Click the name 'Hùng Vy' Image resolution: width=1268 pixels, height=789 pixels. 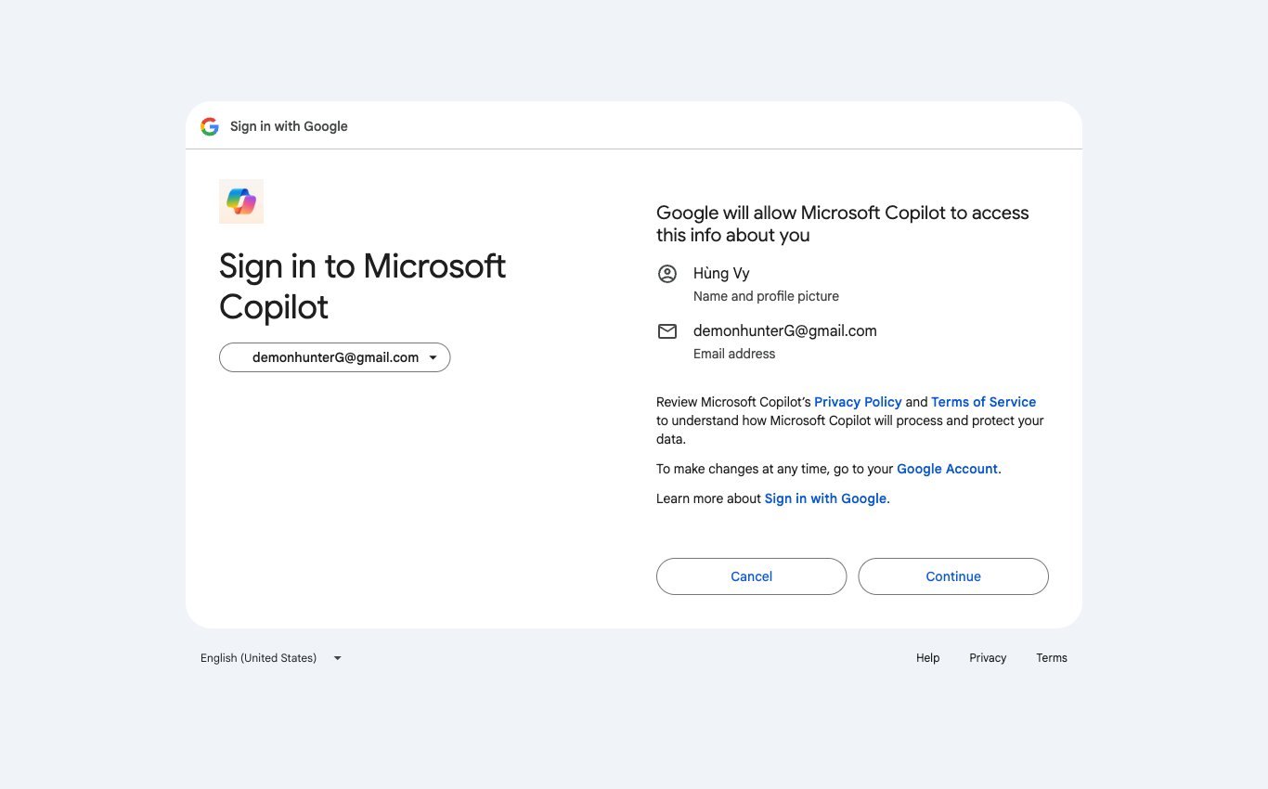click(x=721, y=274)
